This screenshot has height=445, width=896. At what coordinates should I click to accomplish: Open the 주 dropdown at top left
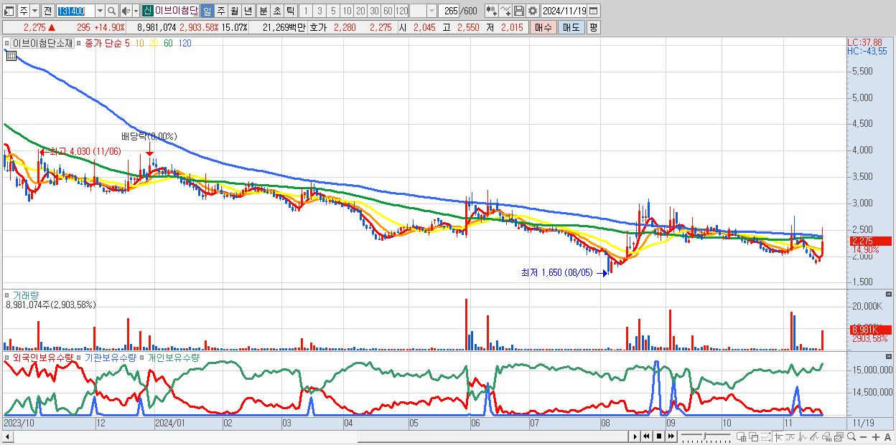point(35,11)
